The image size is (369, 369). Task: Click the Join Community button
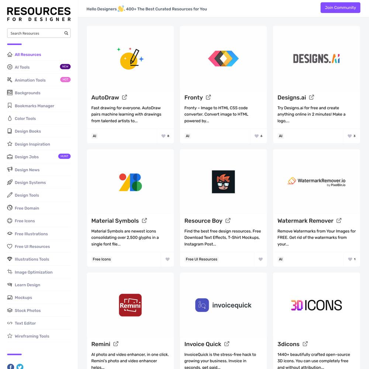[340, 7]
